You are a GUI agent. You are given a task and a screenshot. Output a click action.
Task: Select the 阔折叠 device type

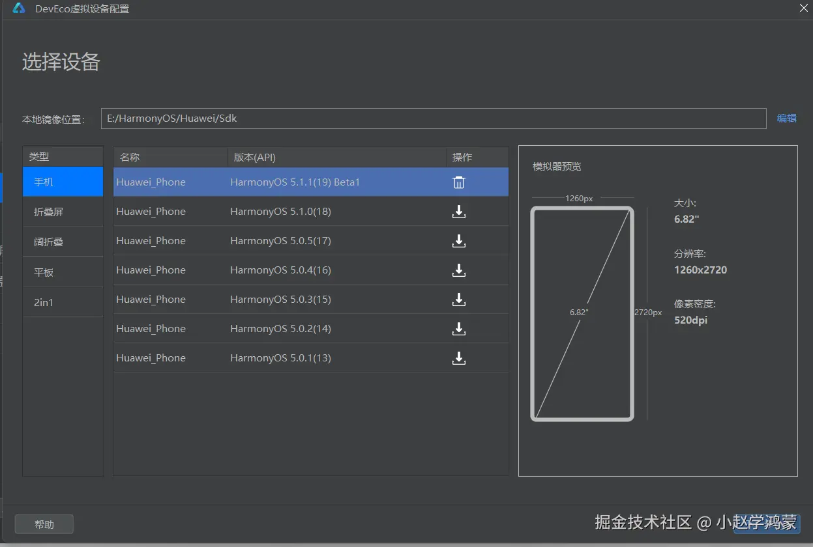pos(63,242)
